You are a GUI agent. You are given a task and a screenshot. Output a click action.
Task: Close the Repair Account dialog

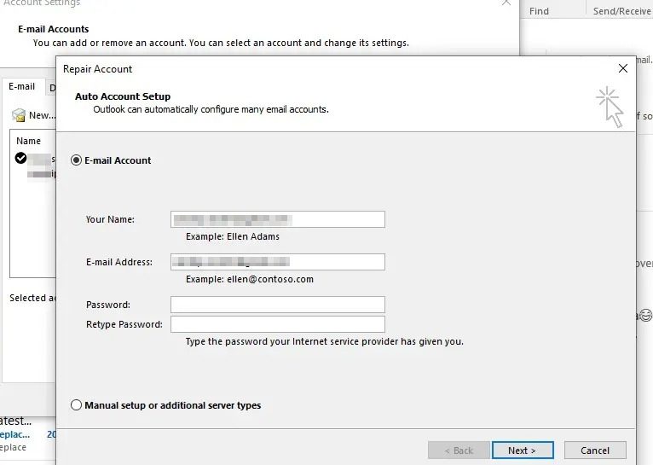pyautogui.click(x=623, y=68)
